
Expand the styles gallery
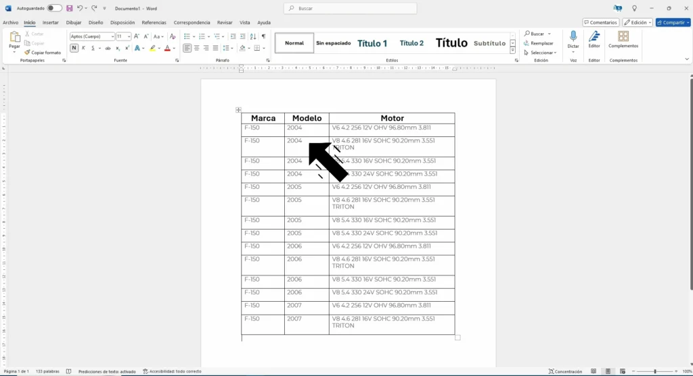513,50
